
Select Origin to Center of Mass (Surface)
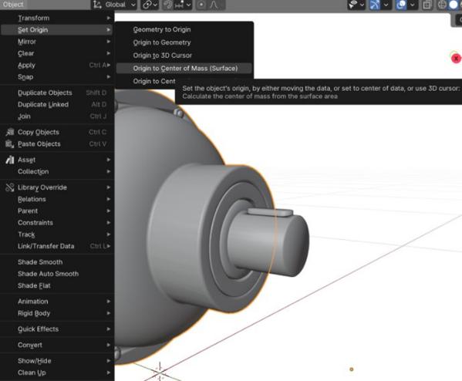tap(184, 69)
